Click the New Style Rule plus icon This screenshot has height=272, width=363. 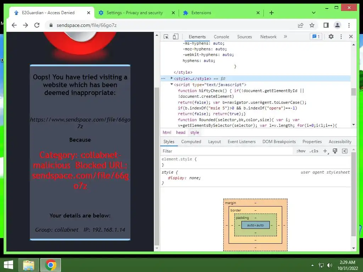(325, 151)
